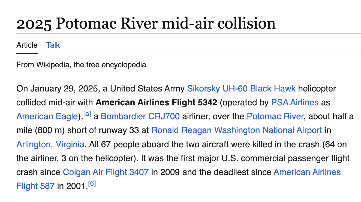Visit the Potomac River link
This screenshot has height=202, width=361.
pos(275,116)
